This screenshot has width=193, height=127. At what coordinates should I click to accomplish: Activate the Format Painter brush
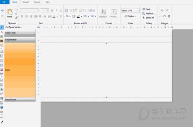point(16,18)
